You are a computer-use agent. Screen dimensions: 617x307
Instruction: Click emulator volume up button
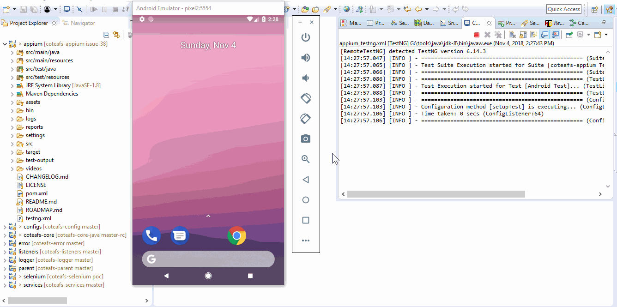(305, 58)
